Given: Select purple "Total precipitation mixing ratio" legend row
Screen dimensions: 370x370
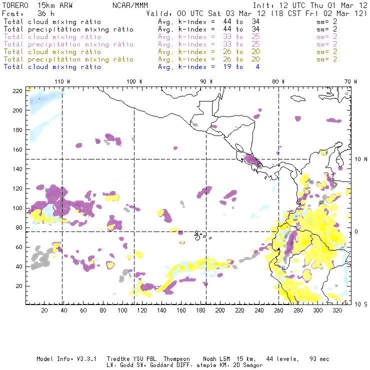Looking at the screenshot, I should click(x=68, y=44).
